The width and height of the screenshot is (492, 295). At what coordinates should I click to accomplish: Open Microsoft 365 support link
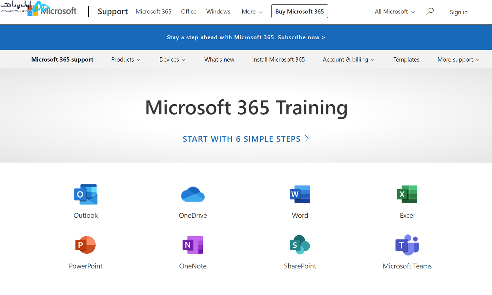pyautogui.click(x=62, y=59)
